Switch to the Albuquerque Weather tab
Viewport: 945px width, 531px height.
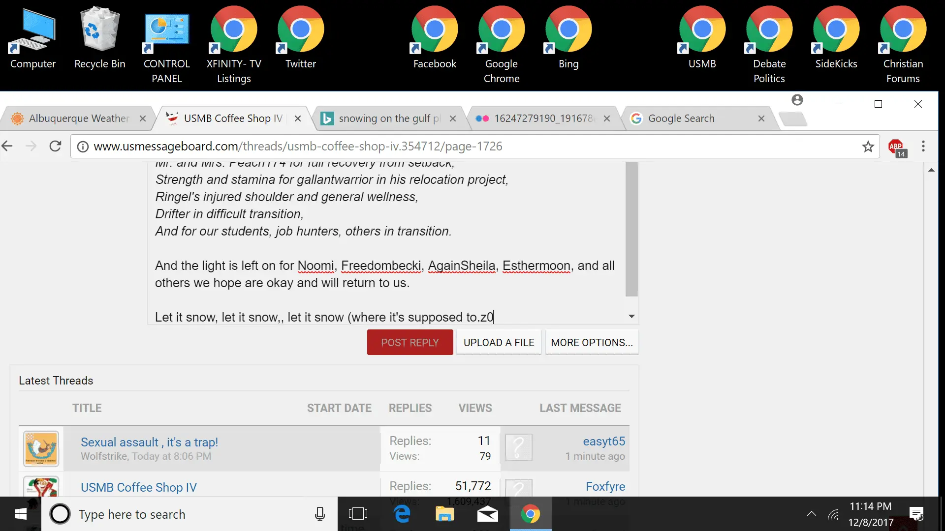(x=79, y=118)
